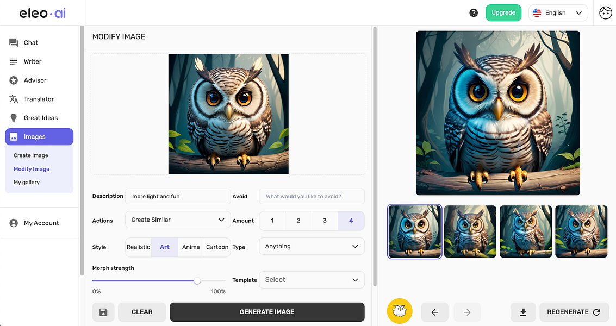The image size is (616, 326).
Task: Click the CLEAR button
Action: click(x=142, y=312)
